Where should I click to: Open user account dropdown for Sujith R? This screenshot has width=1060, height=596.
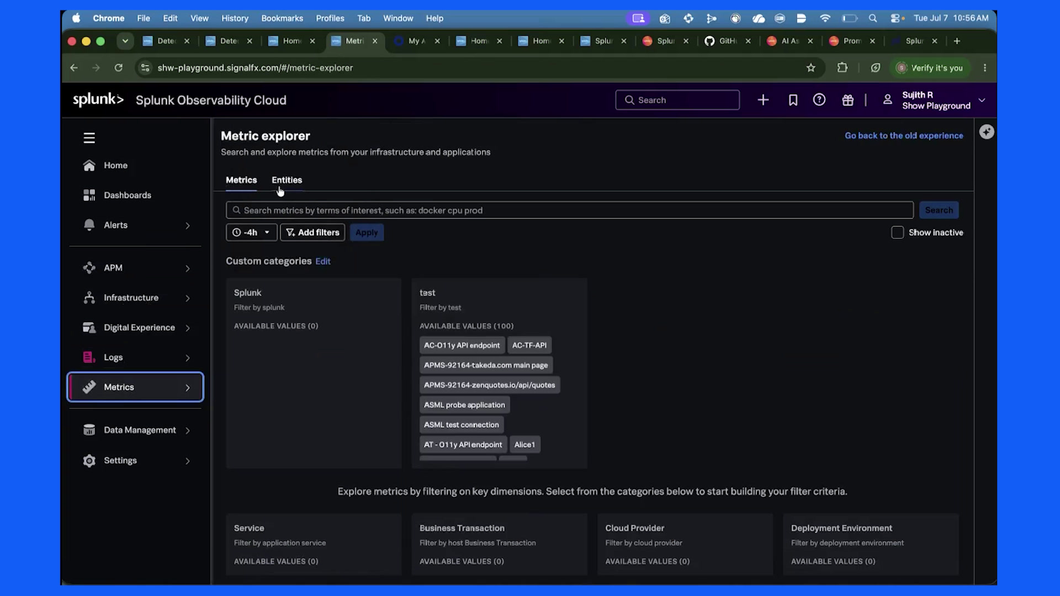[x=934, y=100]
